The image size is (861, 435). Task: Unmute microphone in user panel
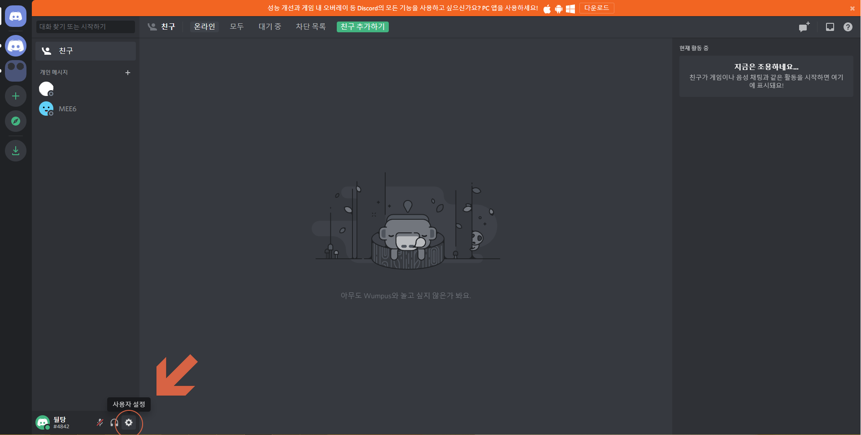[x=100, y=422]
